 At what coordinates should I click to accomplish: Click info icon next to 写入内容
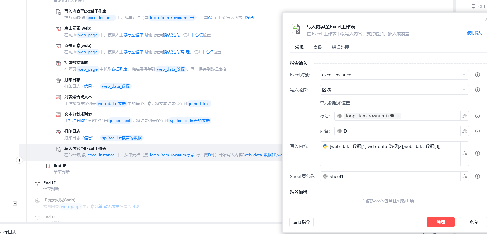477,153
